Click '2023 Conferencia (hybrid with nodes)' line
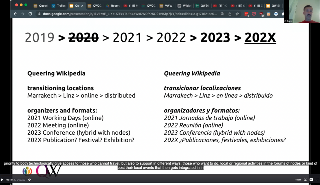 click(x=214, y=132)
